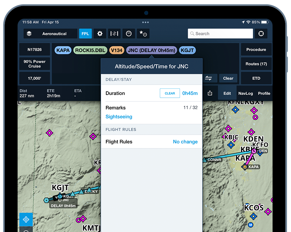This screenshot has width=291, height=232.
Task: Tap the KGJT airport label on map
Action: click(60, 188)
